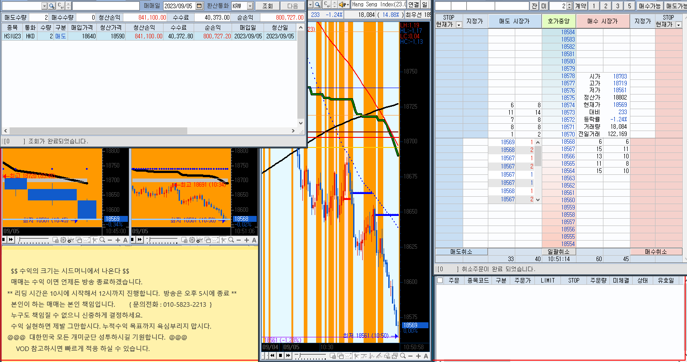Click the search magnifier beside the top-left code box
The height and width of the screenshot is (362, 687).
[52, 6]
